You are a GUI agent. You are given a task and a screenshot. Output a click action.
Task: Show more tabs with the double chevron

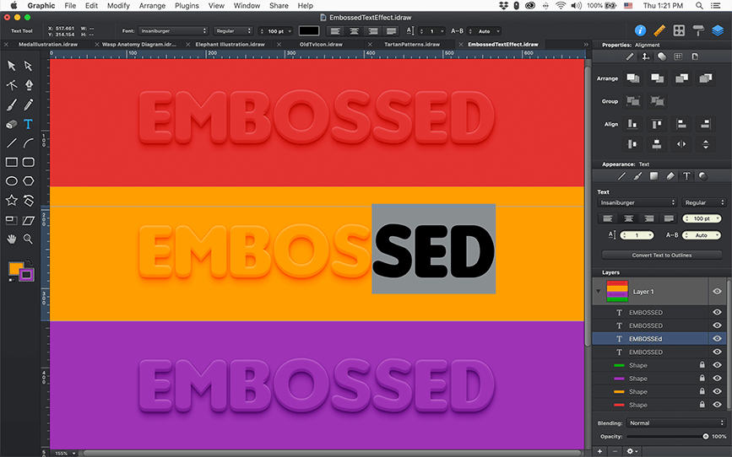click(586, 45)
